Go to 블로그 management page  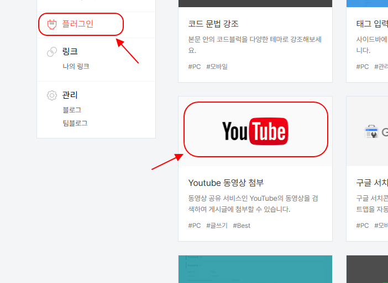click(72, 110)
